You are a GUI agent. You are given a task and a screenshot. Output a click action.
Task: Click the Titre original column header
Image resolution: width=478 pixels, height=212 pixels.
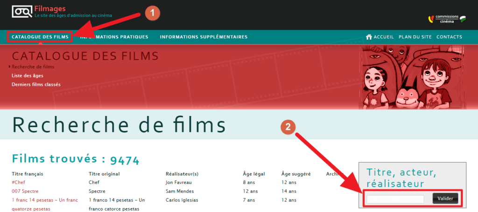104,174
